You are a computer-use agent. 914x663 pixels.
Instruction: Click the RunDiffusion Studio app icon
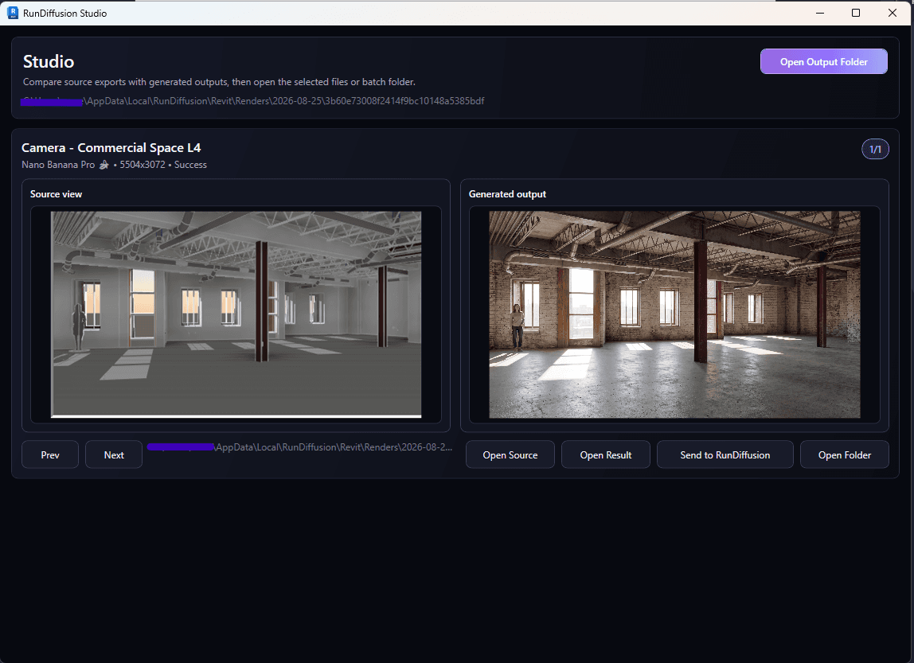(13, 13)
